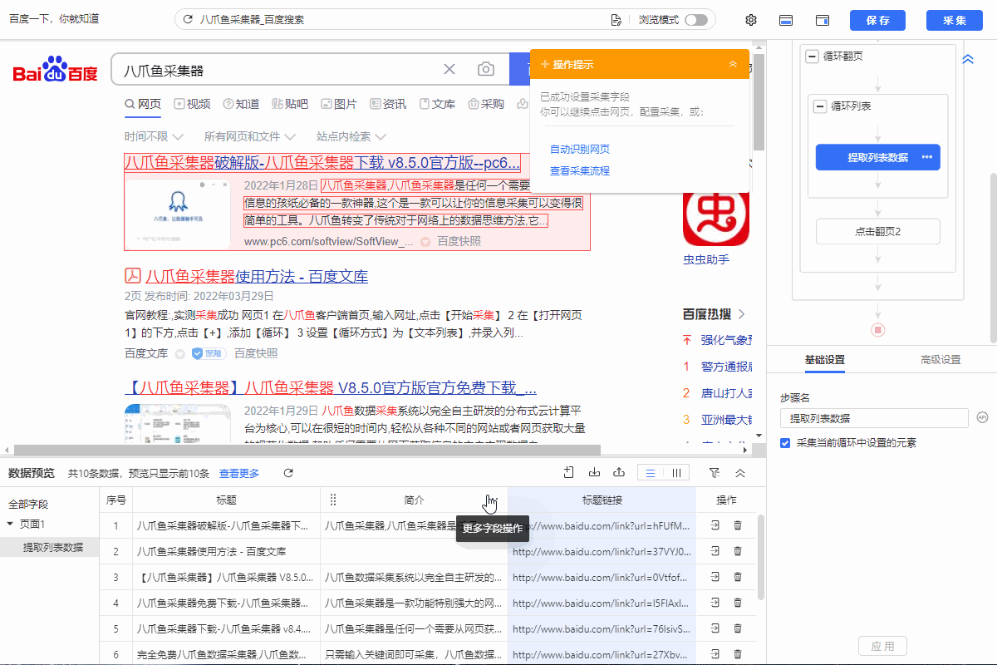Switch data preview to row list view
Screen dimensions: 997x665
[651, 473]
